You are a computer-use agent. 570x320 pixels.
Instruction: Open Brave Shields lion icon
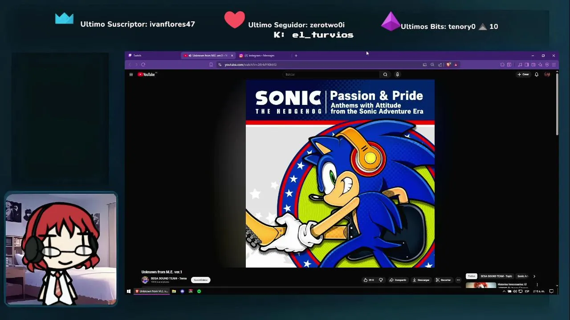point(448,65)
